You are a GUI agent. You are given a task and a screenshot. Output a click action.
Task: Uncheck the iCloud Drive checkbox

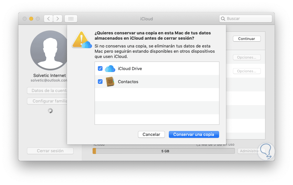tap(100, 68)
